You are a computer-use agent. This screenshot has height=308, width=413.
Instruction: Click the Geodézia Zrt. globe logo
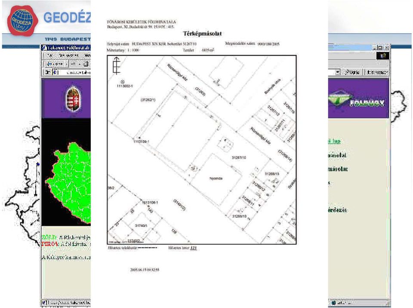pyautogui.click(x=23, y=20)
